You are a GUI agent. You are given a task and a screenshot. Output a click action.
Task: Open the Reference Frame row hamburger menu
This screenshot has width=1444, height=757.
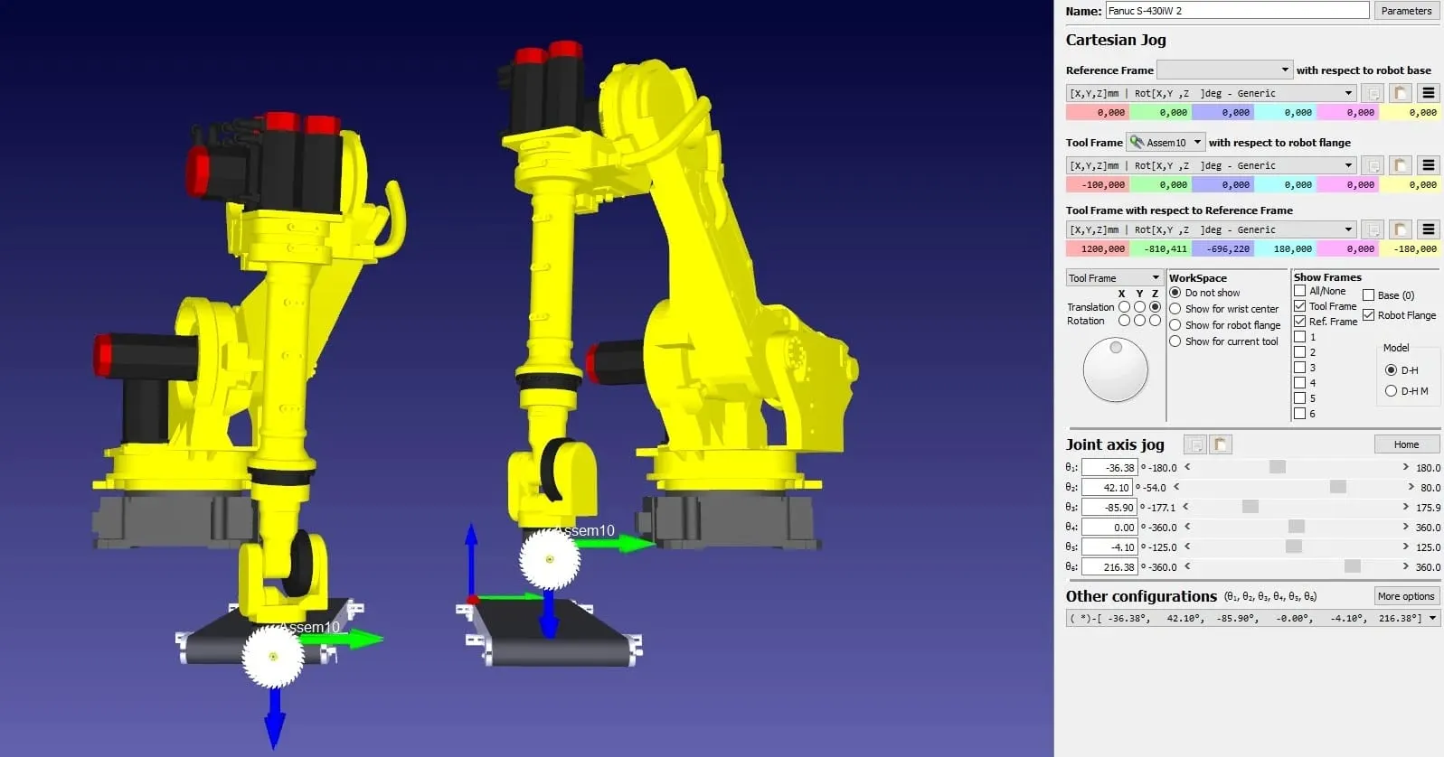click(x=1429, y=93)
